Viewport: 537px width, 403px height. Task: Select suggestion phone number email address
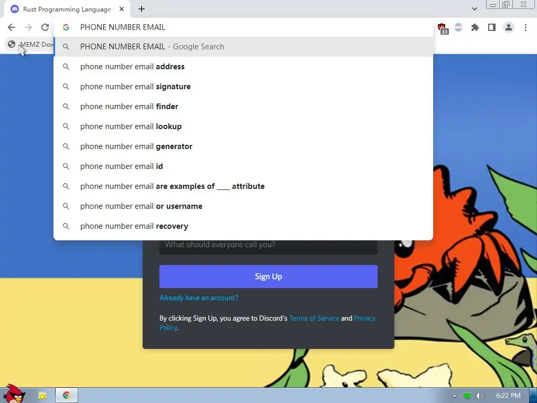click(243, 67)
